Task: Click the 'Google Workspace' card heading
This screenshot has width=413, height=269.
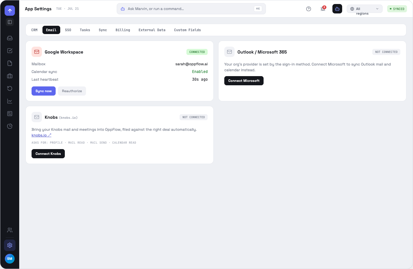Action: tap(64, 52)
